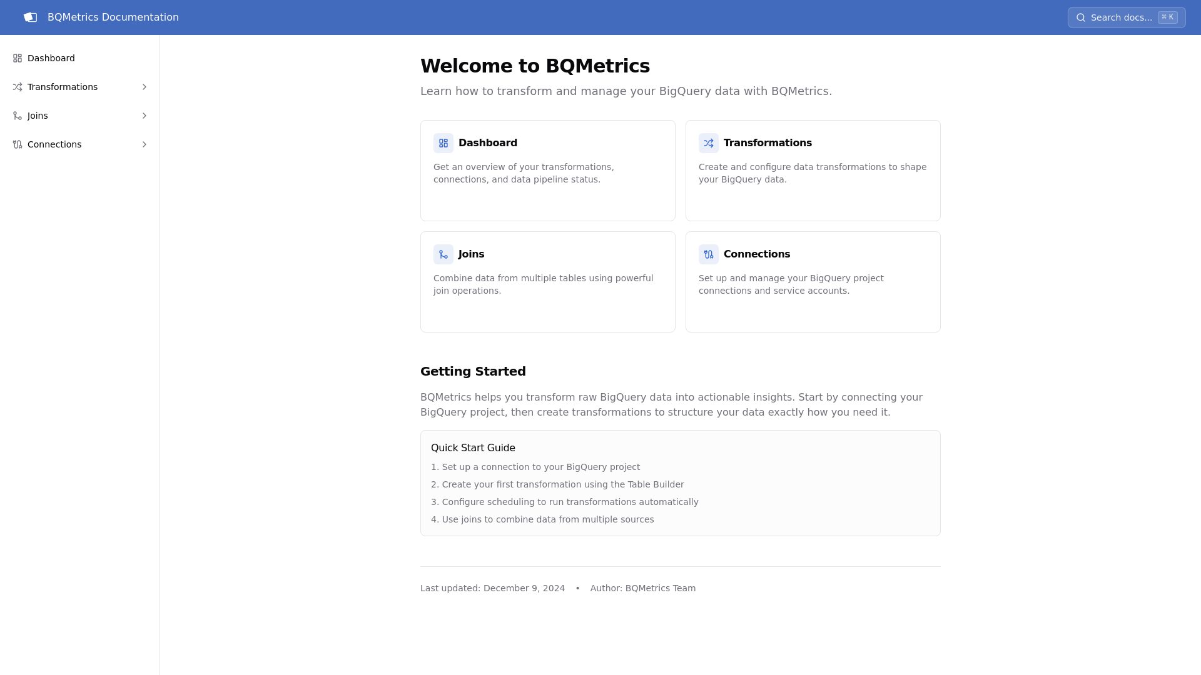
Task: Click step 'Configure scheduling to run transformations automatically'
Action: [565, 502]
